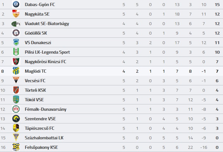The image size is (223, 152).
Task: Open the Pilisi LK-Legenda Sport green crest
Action: coord(16,52)
